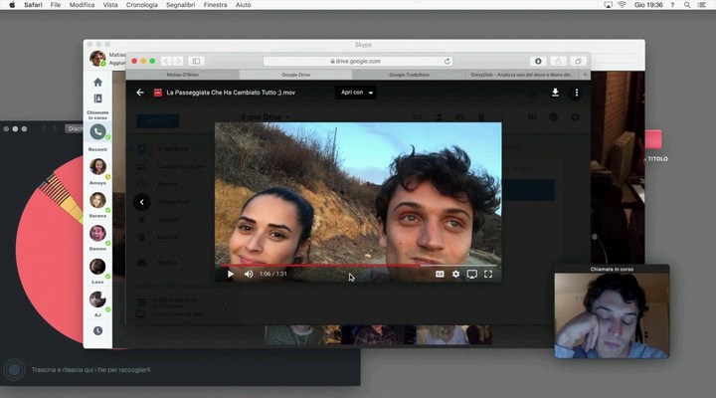Open Spotlight search magnifier
The height and width of the screenshot is (398, 716).
[687, 5]
